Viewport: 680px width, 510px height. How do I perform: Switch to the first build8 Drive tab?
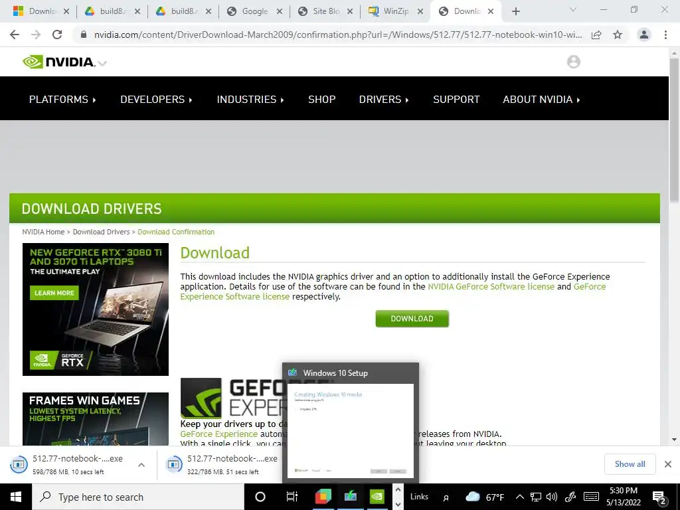106,11
